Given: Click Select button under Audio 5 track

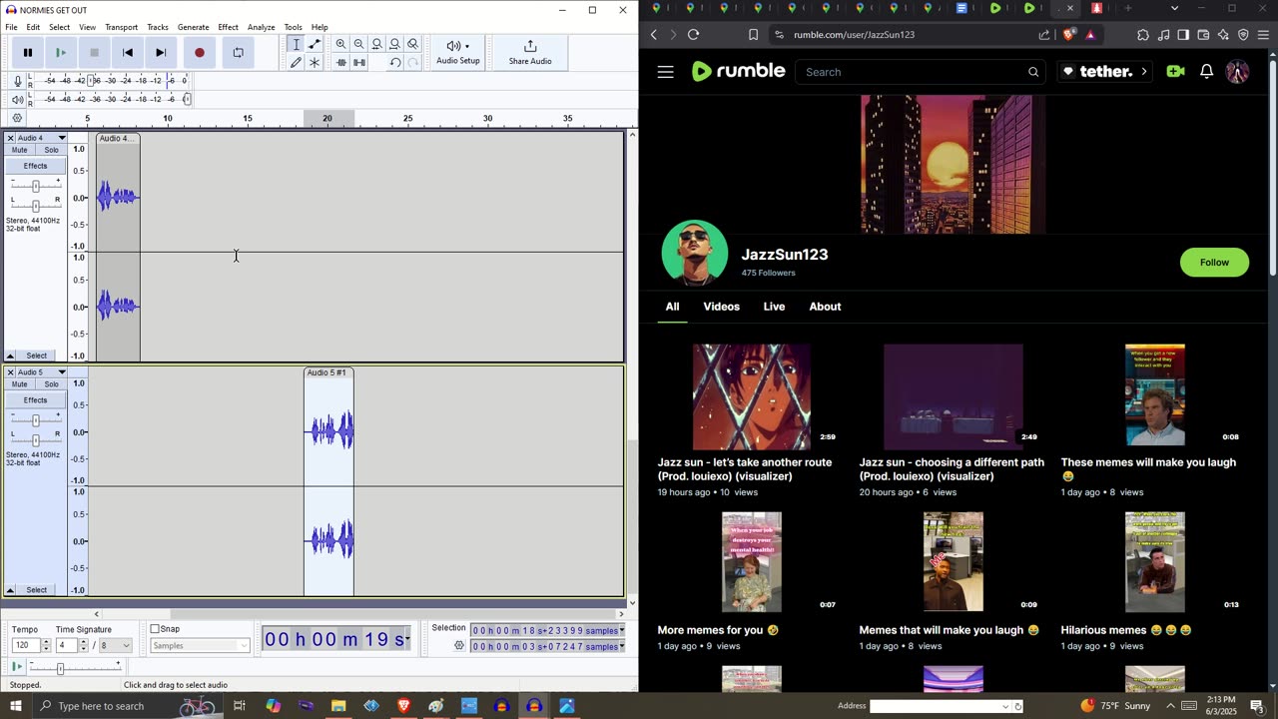Looking at the screenshot, I should click(36, 590).
